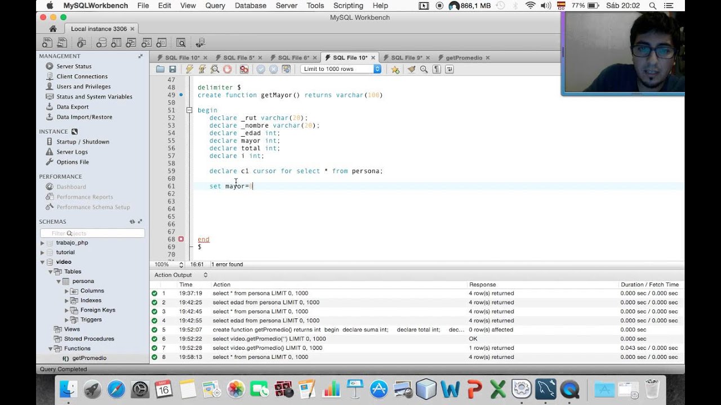Click the create new schema icon
Viewport: 721px width, 405px height.
101,43
